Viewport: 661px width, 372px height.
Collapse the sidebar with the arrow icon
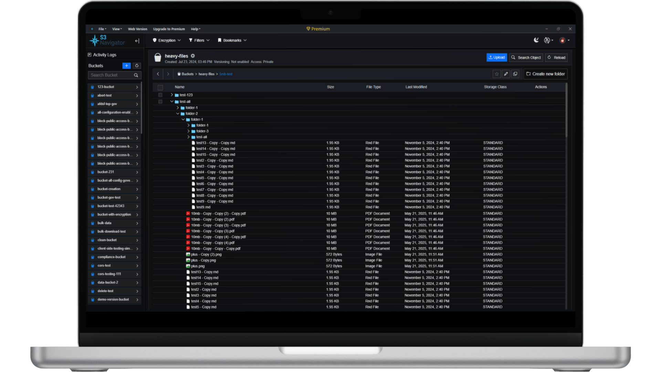[137, 41]
